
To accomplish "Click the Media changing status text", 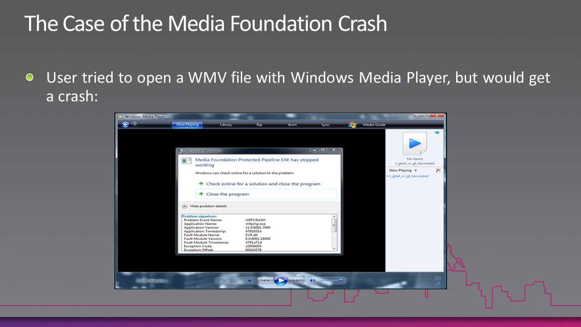I will point(152,281).
